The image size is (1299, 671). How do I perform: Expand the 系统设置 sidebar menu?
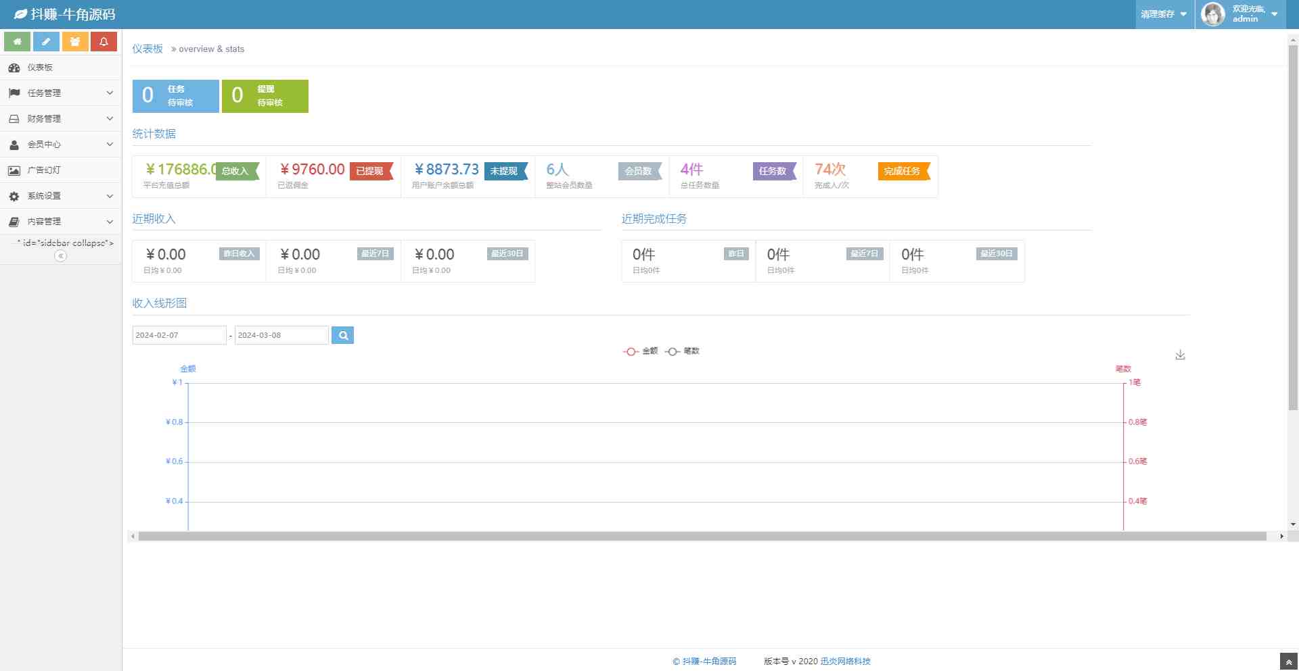[60, 196]
